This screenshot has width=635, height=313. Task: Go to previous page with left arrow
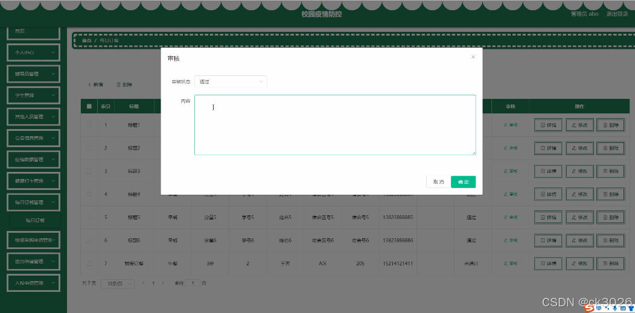pyautogui.click(x=144, y=283)
